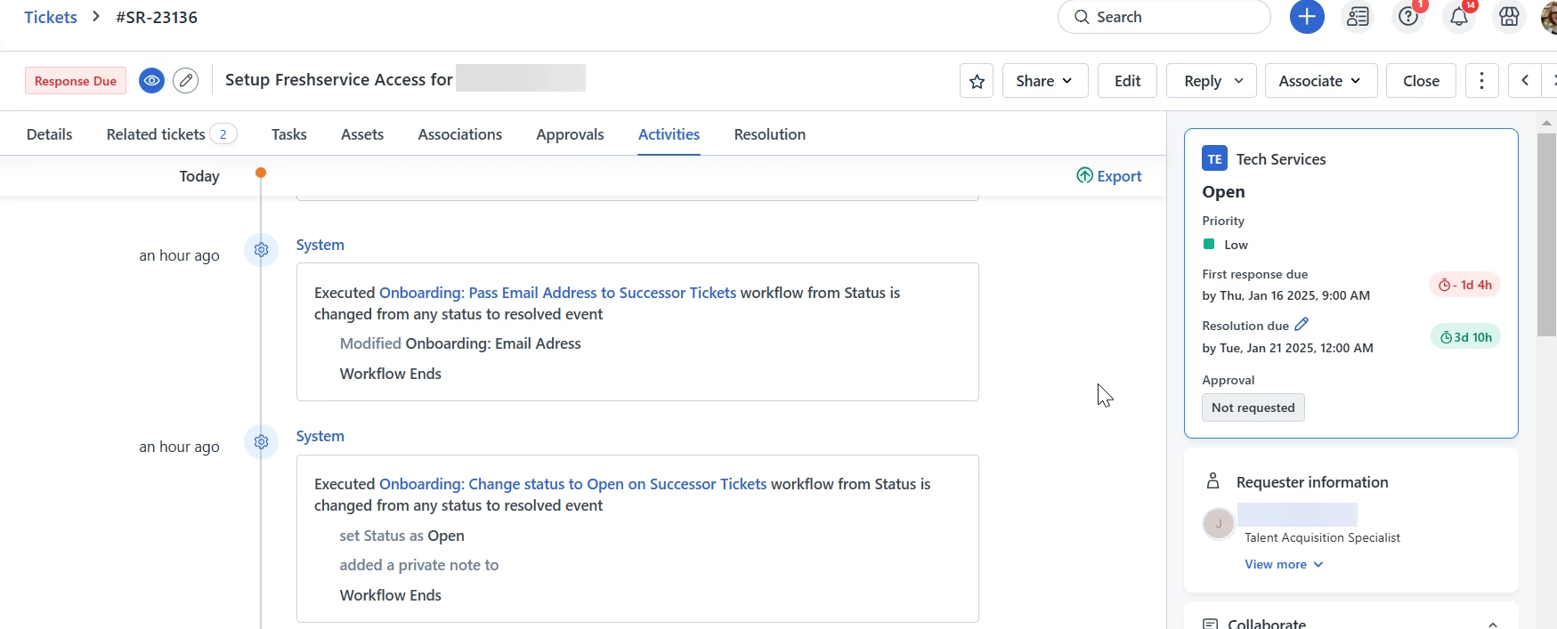
Task: Click the Close ticket button
Action: [x=1421, y=81]
